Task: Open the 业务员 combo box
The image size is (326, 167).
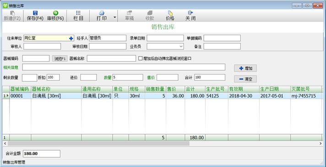Action: [165, 47]
